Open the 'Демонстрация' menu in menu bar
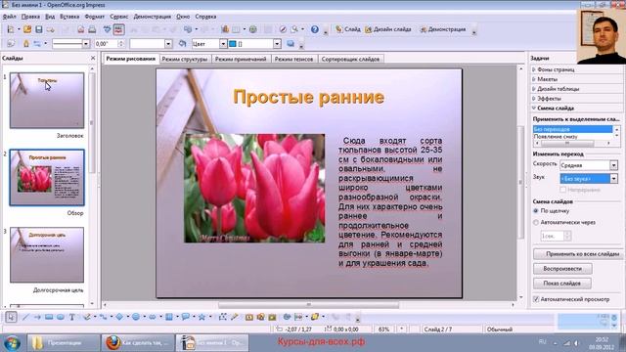The width and height of the screenshot is (626, 352). [153, 17]
